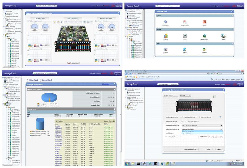
Task: Choose highlighted Select RAID configuration list option
Action: 202,131
